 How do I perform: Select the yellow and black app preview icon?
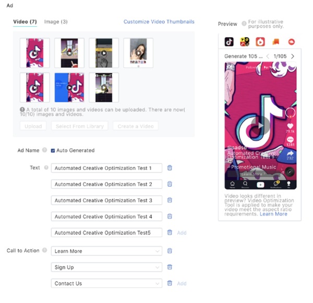point(245,42)
